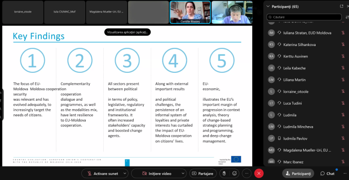Click the LP avatar of ludmila Pavlov
This screenshot has height=180, width=349.
[x=271, y=139]
